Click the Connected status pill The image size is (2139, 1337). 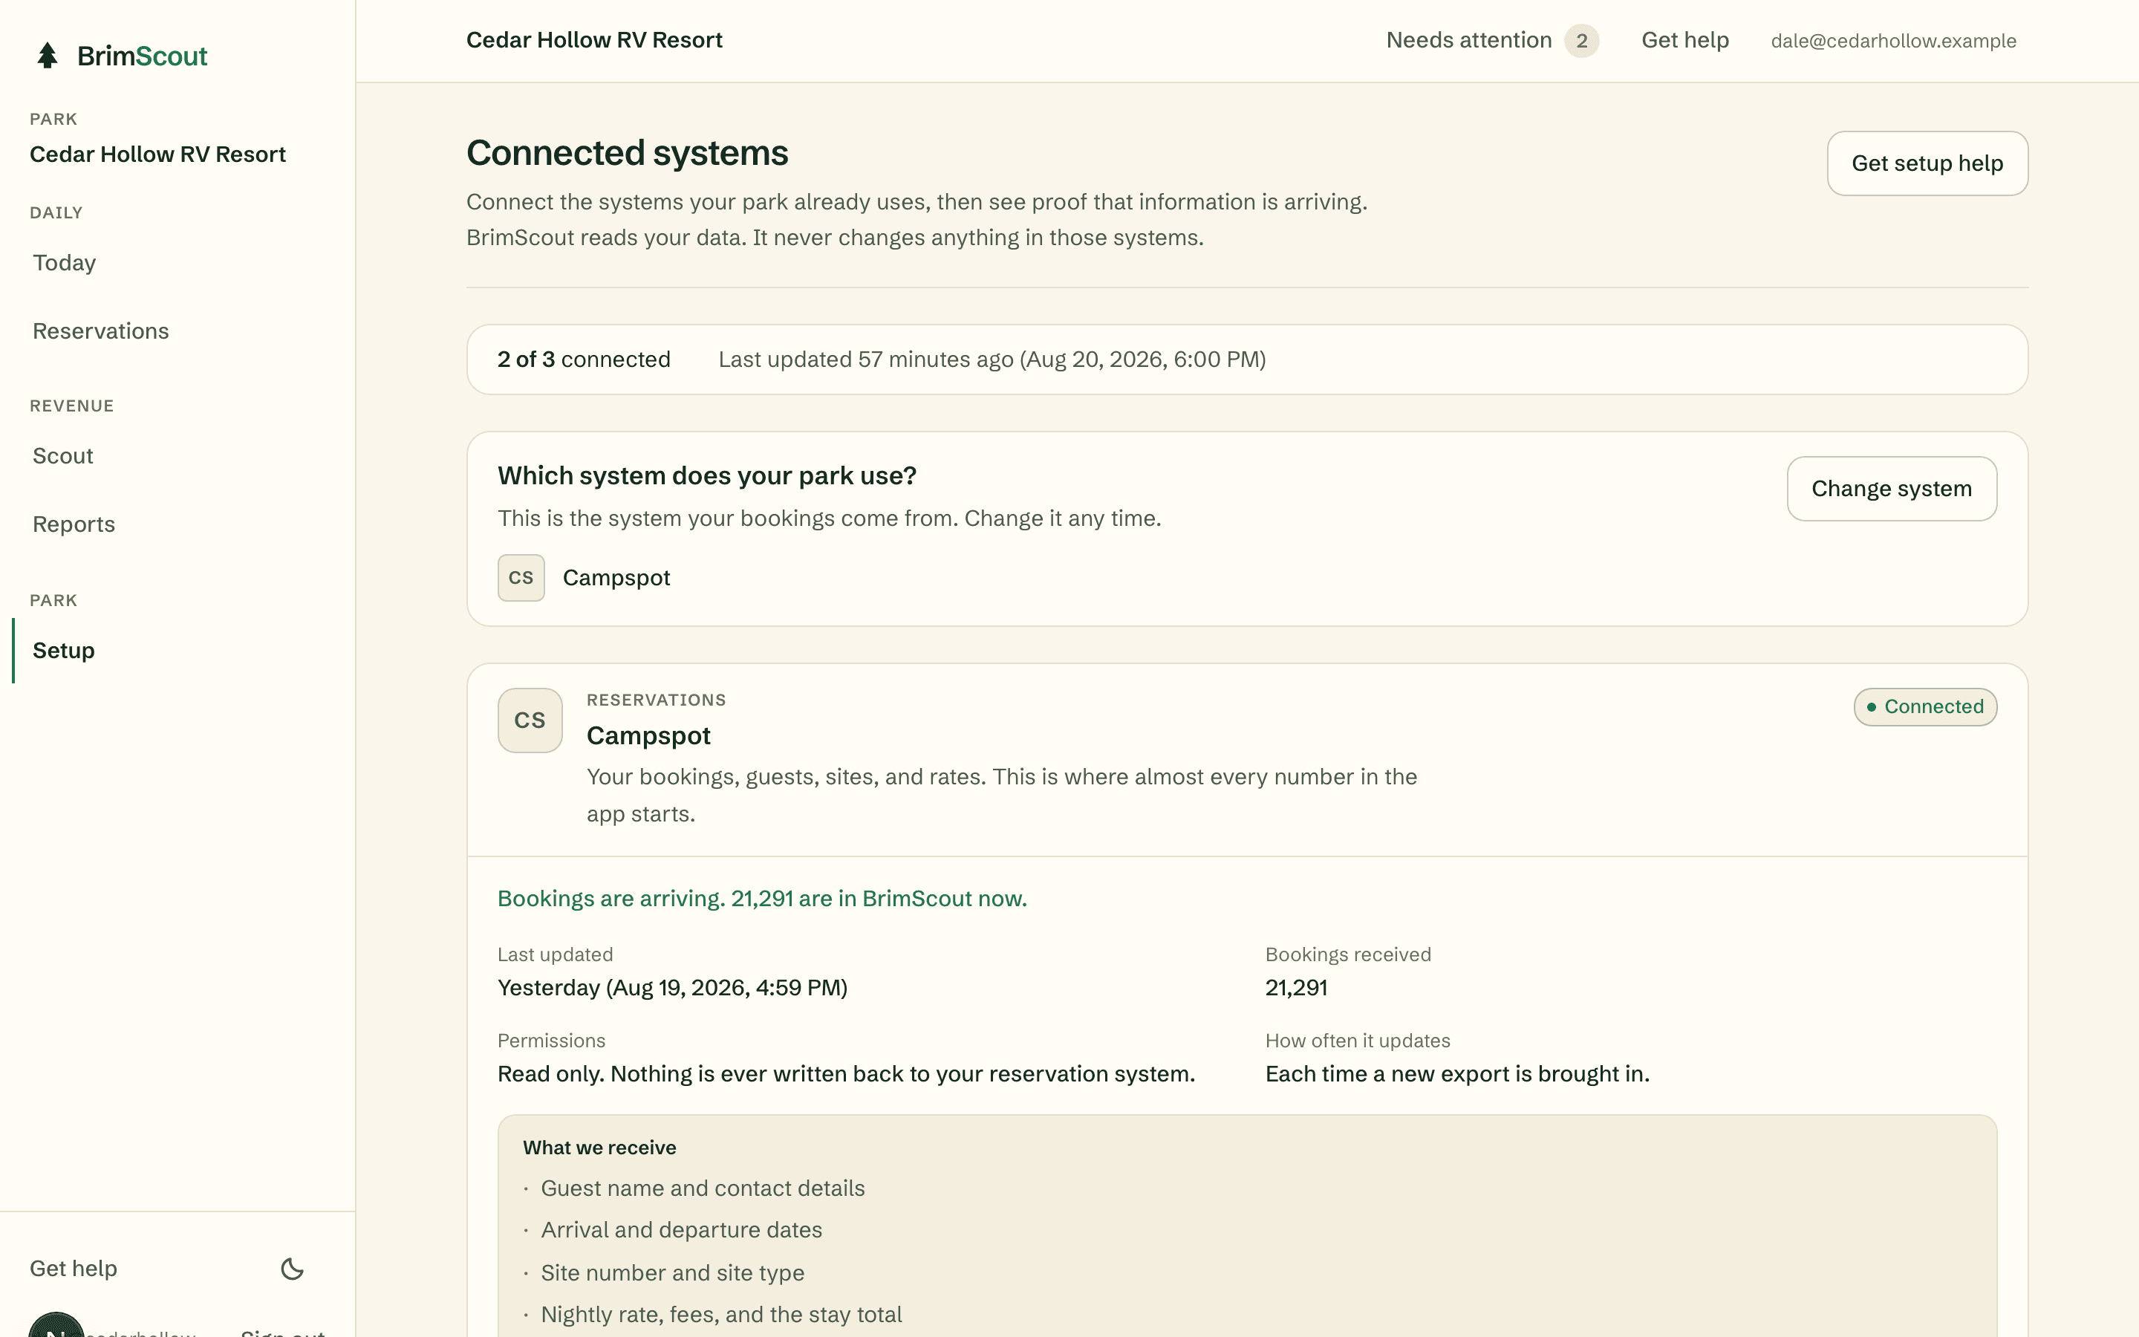(1925, 706)
